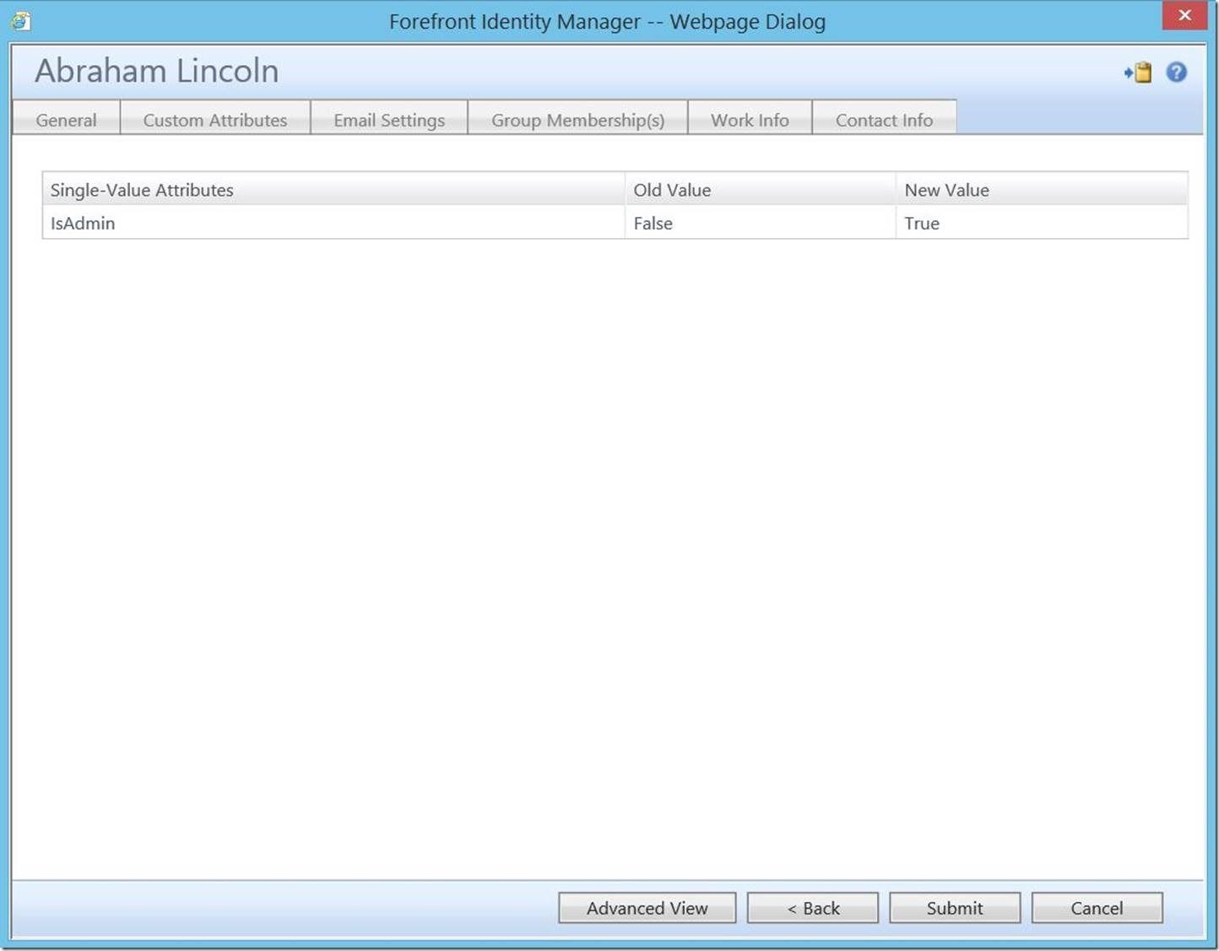Click the Single-Value Attributes column header
The height and width of the screenshot is (951, 1219).
coord(333,190)
